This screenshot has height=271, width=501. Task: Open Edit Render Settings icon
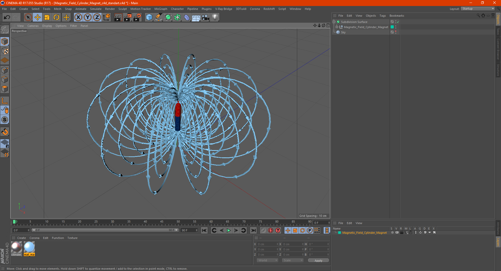click(137, 17)
